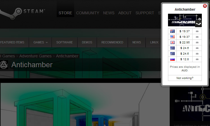This screenshot has height=126, width=210.
Task: Open NEWS in the store navigation bar
Action: (x=137, y=42)
